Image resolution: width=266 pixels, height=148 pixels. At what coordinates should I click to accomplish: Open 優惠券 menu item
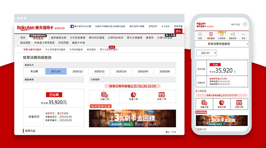[x=150, y=38]
